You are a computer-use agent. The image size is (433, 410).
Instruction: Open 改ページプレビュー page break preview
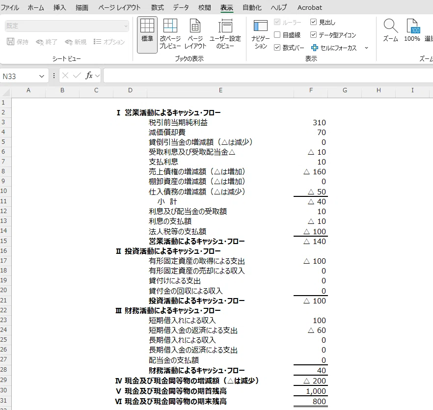click(x=170, y=26)
